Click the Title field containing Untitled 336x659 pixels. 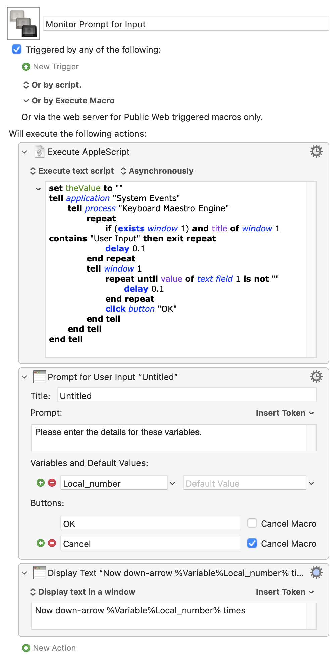[x=187, y=396]
